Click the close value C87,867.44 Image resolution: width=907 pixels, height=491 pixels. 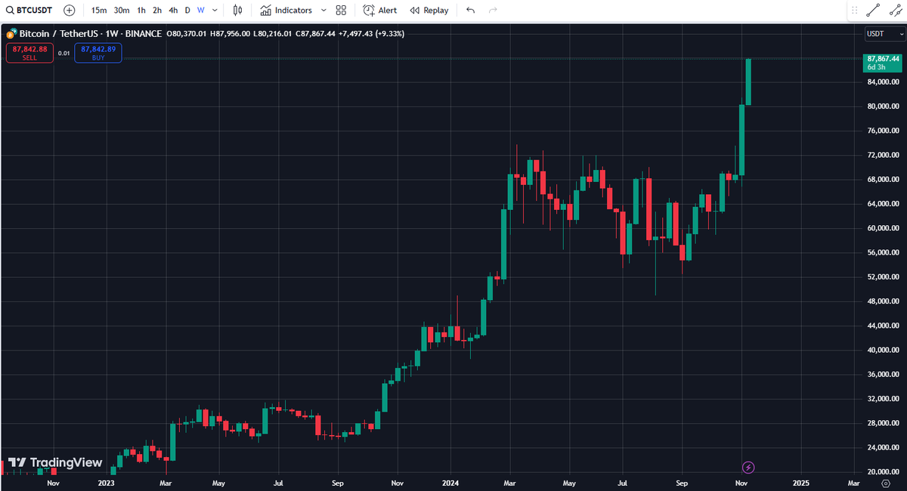click(315, 33)
